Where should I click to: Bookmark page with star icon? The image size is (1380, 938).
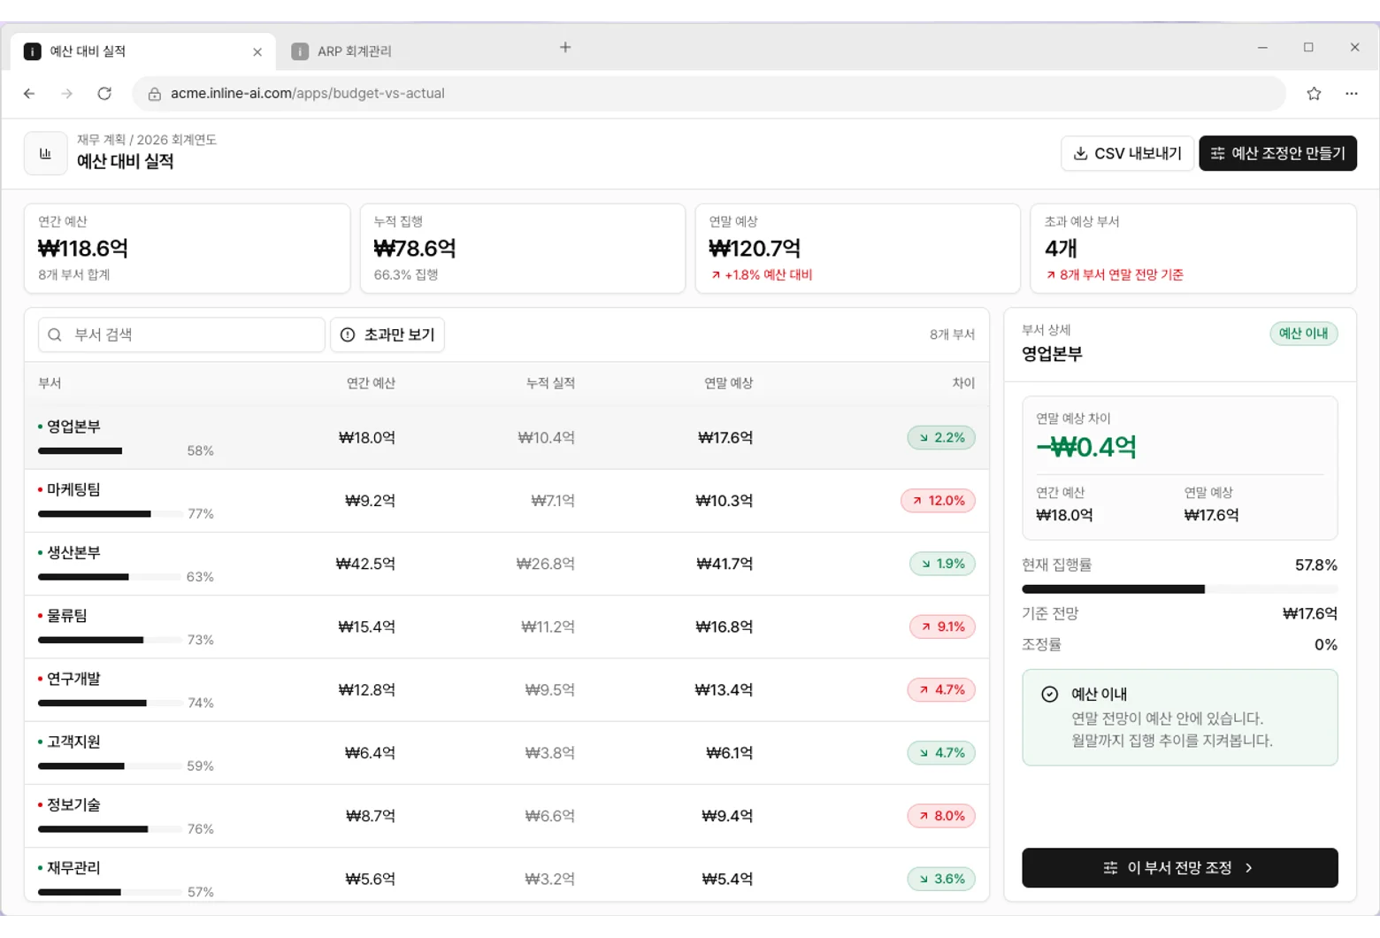[1314, 93]
